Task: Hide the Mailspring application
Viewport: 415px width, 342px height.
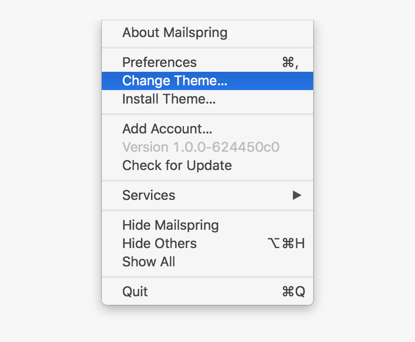Action: pyautogui.click(x=170, y=225)
